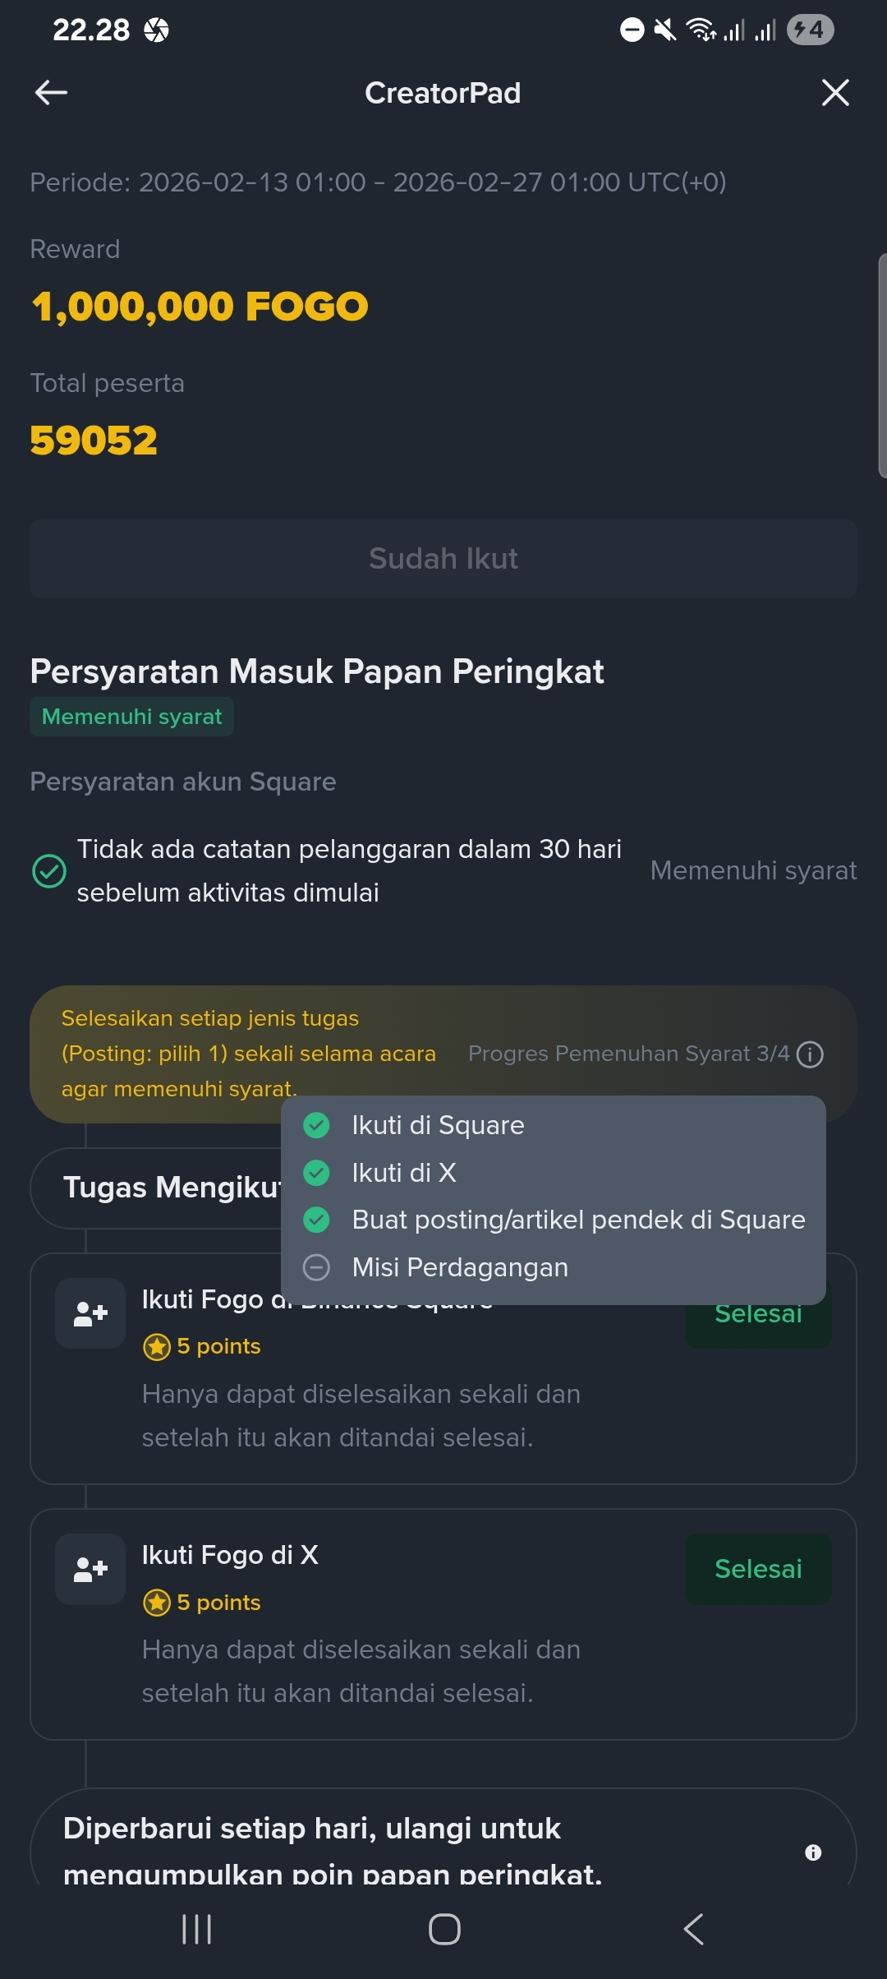
Task: Tap the add-user icon for Ikuti Fogo di X
Action: (90, 1569)
